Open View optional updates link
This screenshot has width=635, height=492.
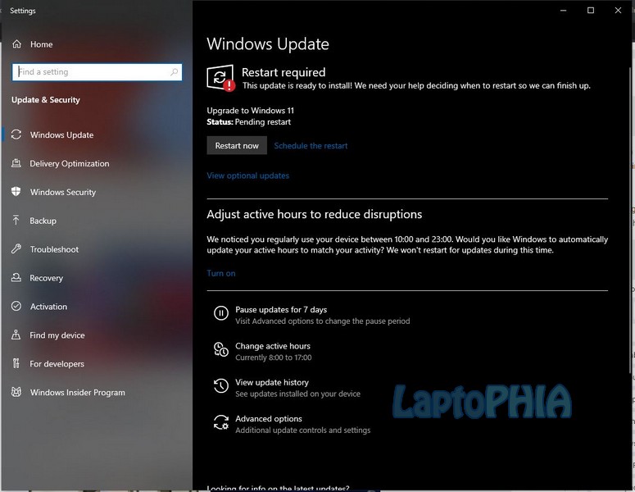coord(247,175)
